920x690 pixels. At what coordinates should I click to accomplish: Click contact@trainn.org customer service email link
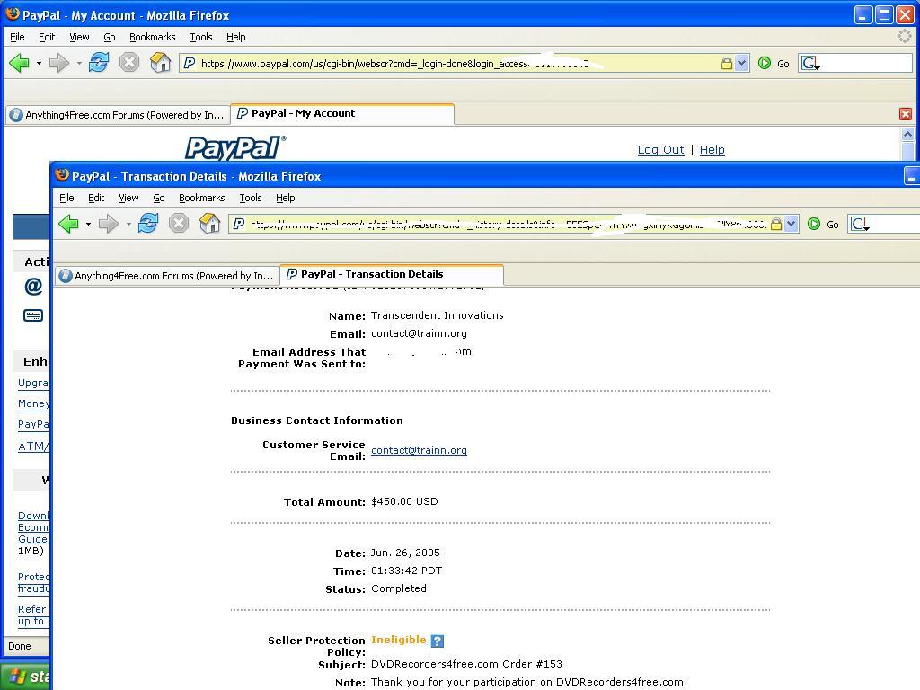point(419,450)
